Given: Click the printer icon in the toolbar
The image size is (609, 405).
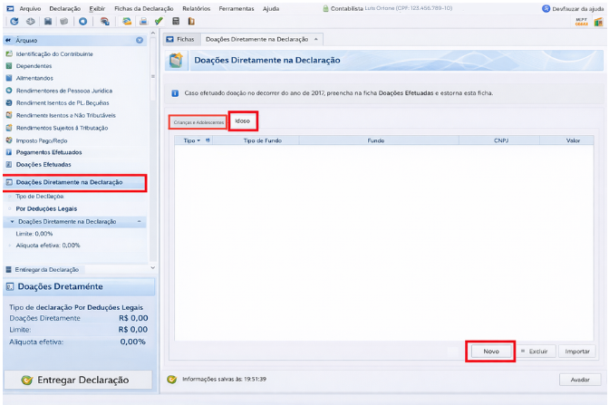Looking at the screenshot, I should click(143, 21).
